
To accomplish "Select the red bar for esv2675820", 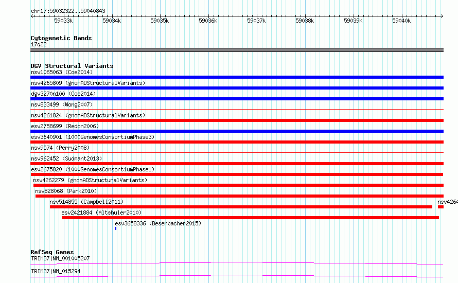I will (237, 174).
